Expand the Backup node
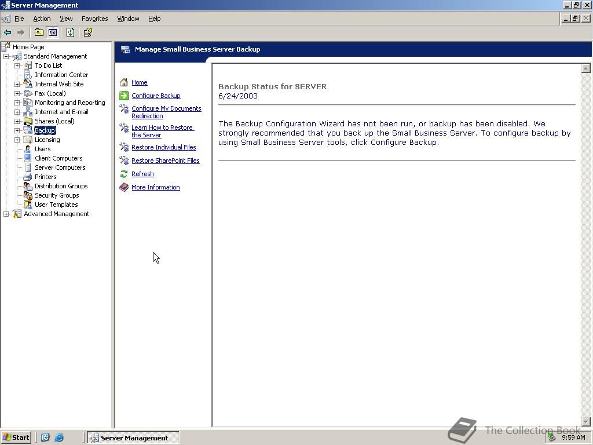Viewport: 593px width, 445px height. pos(17,130)
